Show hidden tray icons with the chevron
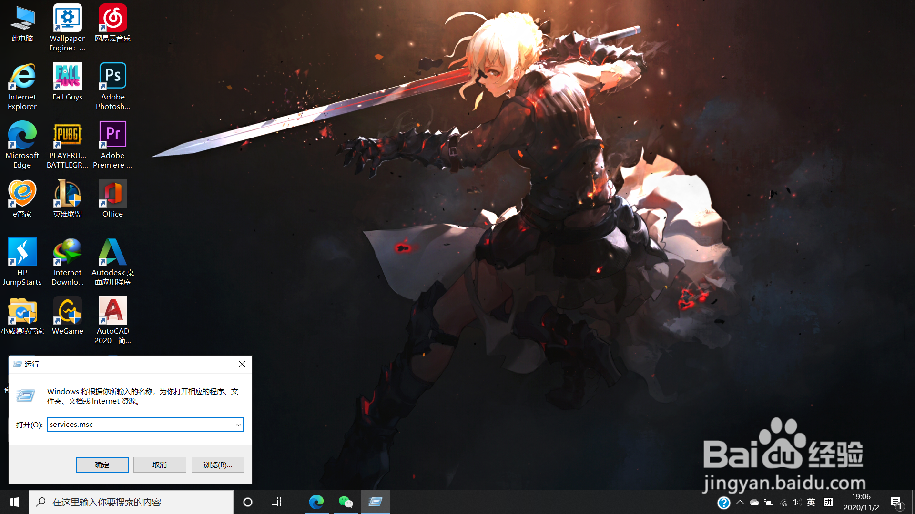The height and width of the screenshot is (514, 915). click(740, 502)
